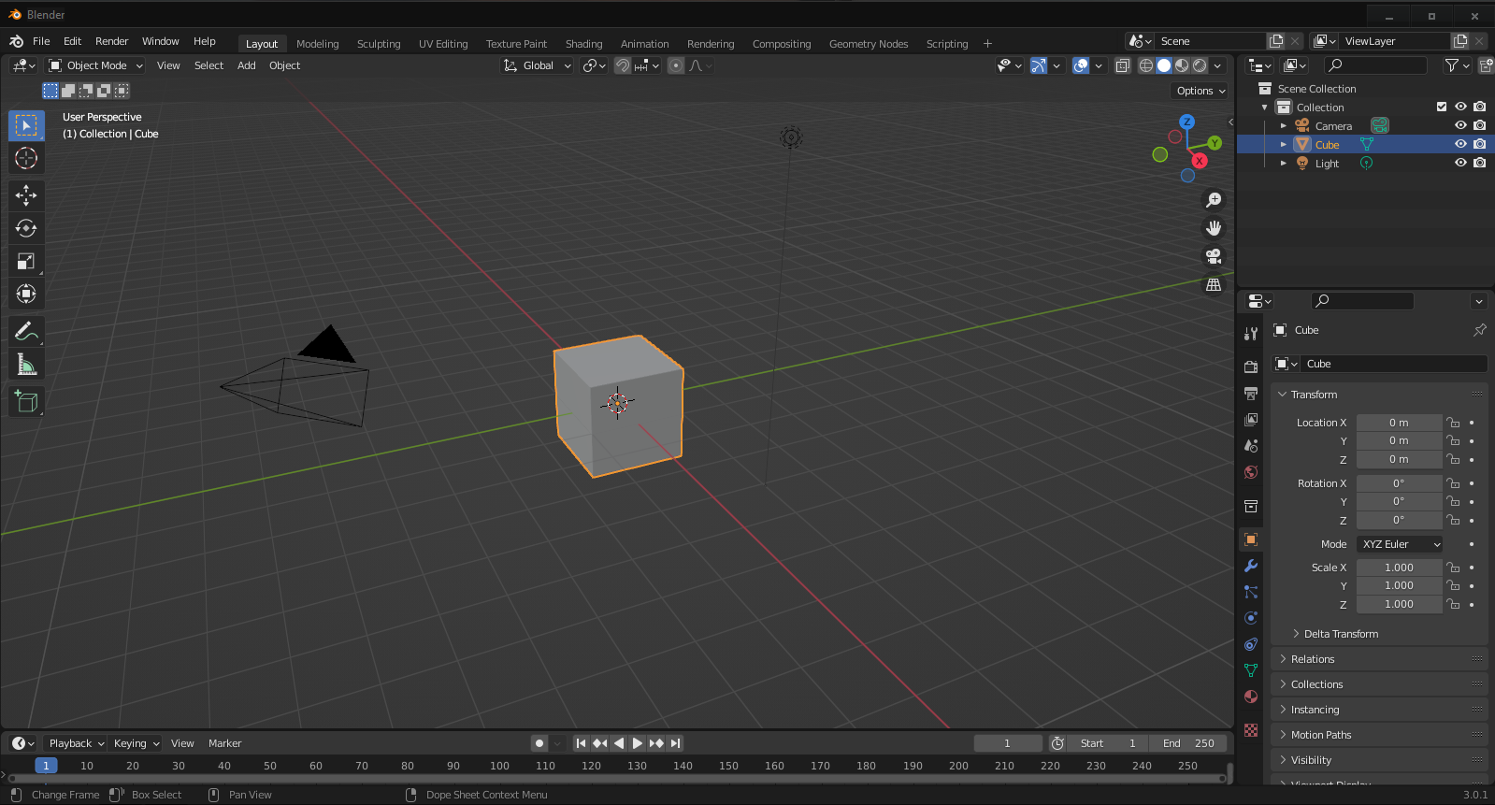Toggle Light visibility eye icon
This screenshot has width=1495, height=805.
(1460, 163)
